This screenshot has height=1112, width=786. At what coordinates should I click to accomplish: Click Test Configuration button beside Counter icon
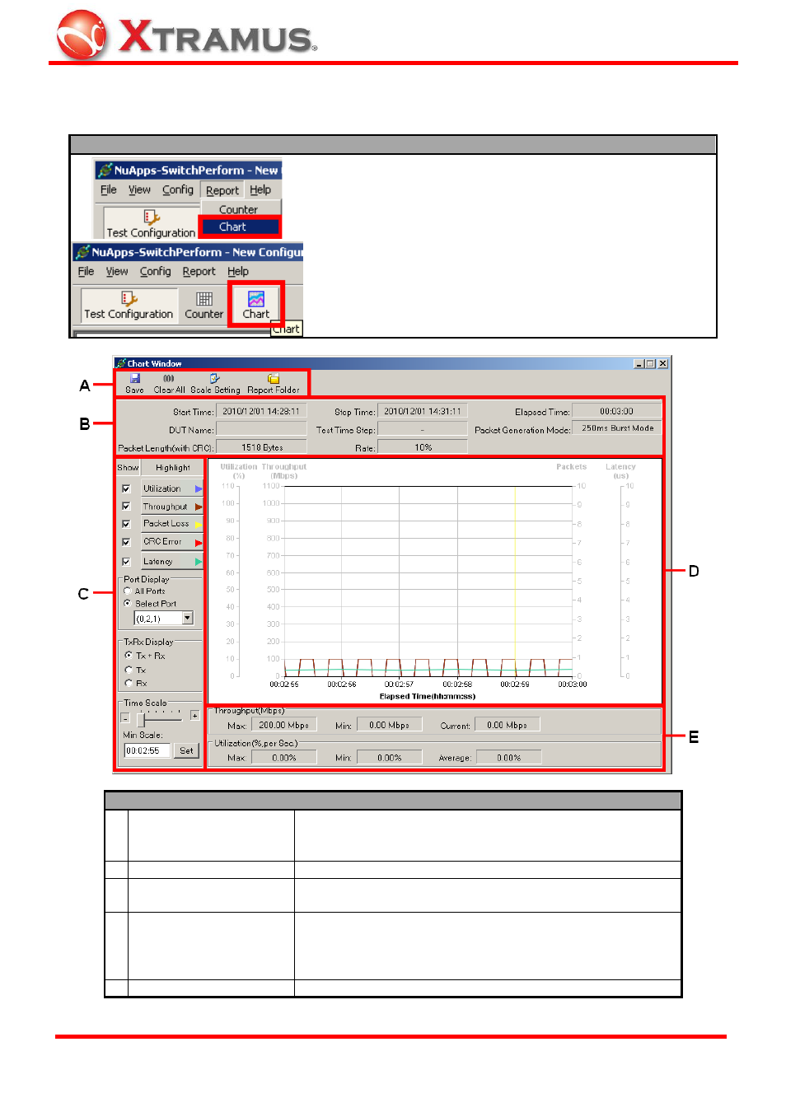pyautogui.click(x=129, y=305)
